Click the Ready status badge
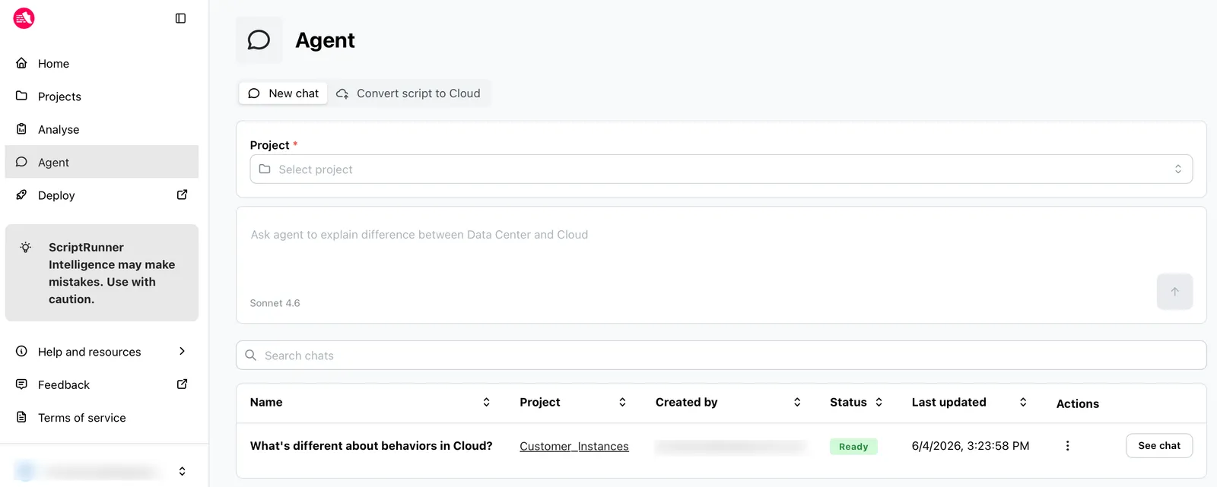 click(853, 447)
